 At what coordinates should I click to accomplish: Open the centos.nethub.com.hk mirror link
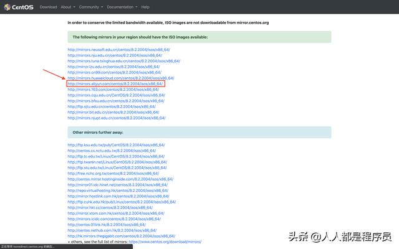click(x=112, y=230)
